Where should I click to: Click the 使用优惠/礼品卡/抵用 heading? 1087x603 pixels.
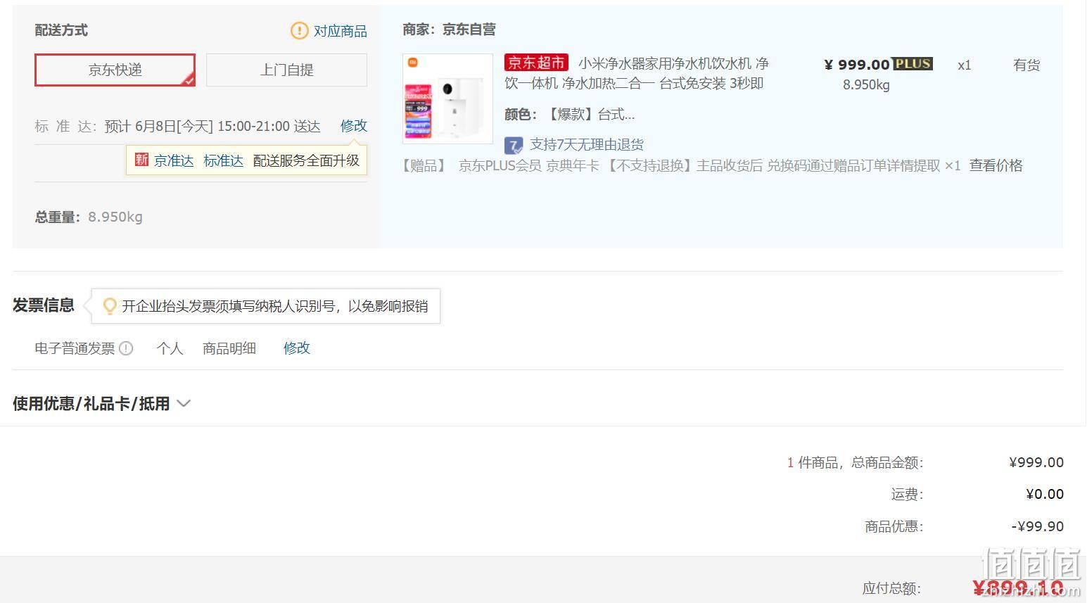(x=91, y=403)
